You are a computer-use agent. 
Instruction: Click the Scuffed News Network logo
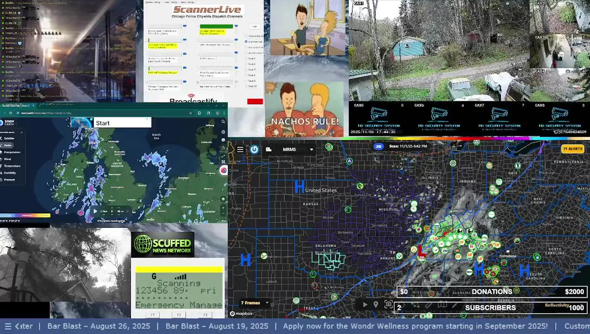tap(162, 245)
